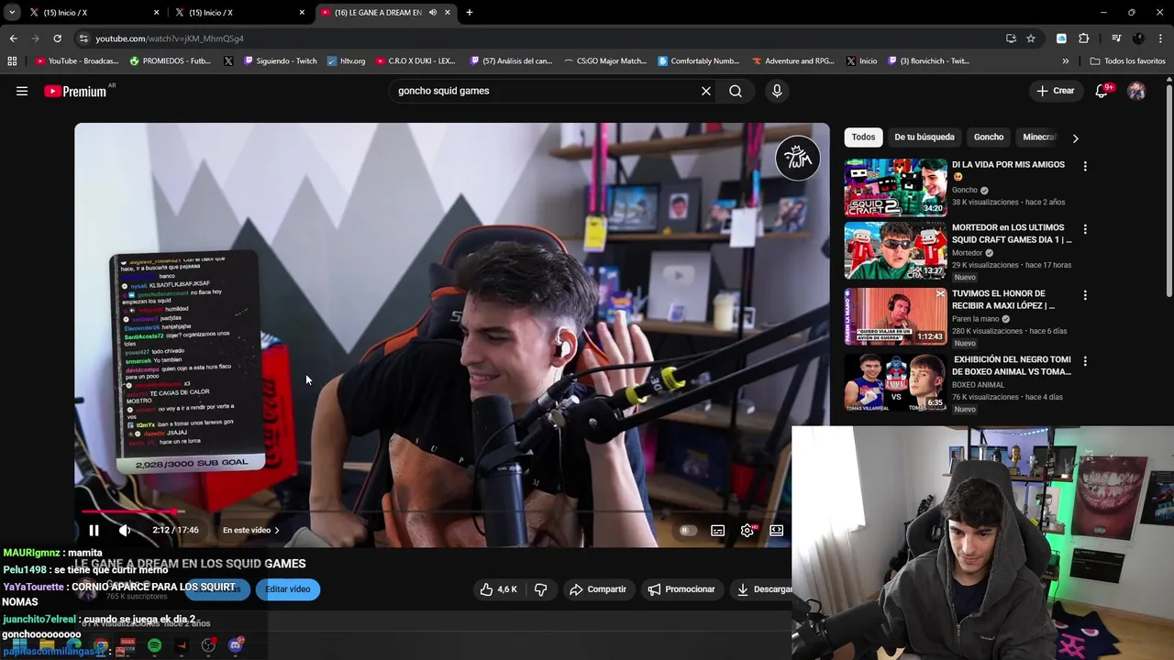Open Boxeo Animal exhibition thumbnail

click(895, 382)
